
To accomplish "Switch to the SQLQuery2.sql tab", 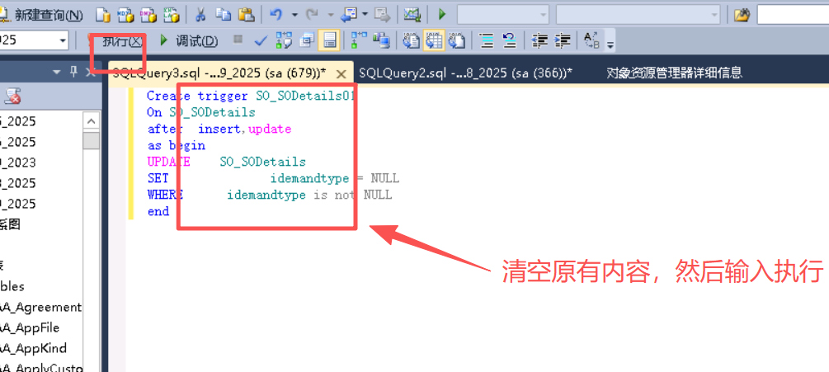I will point(462,73).
